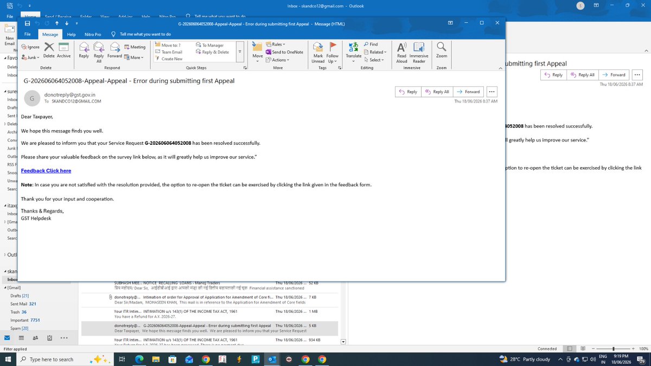Open the Help ribbon tab
The width and height of the screenshot is (651, 366).
(x=71, y=34)
